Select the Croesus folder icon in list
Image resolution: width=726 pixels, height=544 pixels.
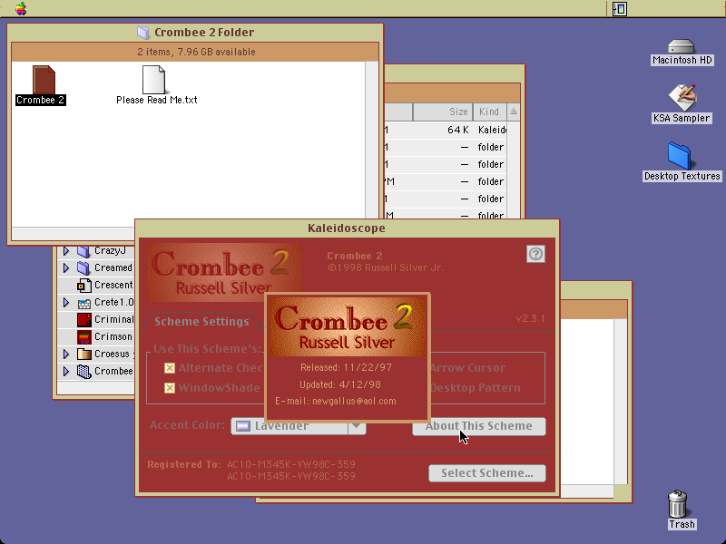pos(83,355)
